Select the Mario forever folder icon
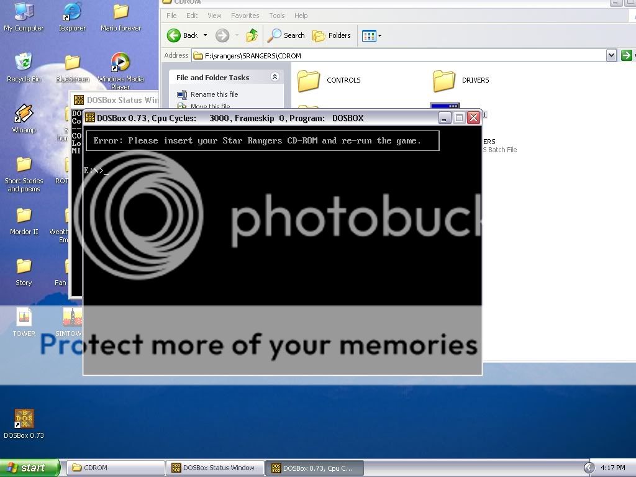636x477 pixels. click(121, 16)
